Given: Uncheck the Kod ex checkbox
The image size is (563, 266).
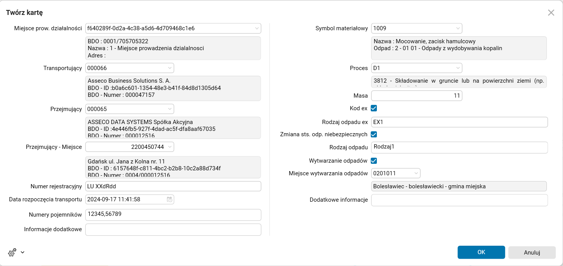Looking at the screenshot, I should point(373,108).
